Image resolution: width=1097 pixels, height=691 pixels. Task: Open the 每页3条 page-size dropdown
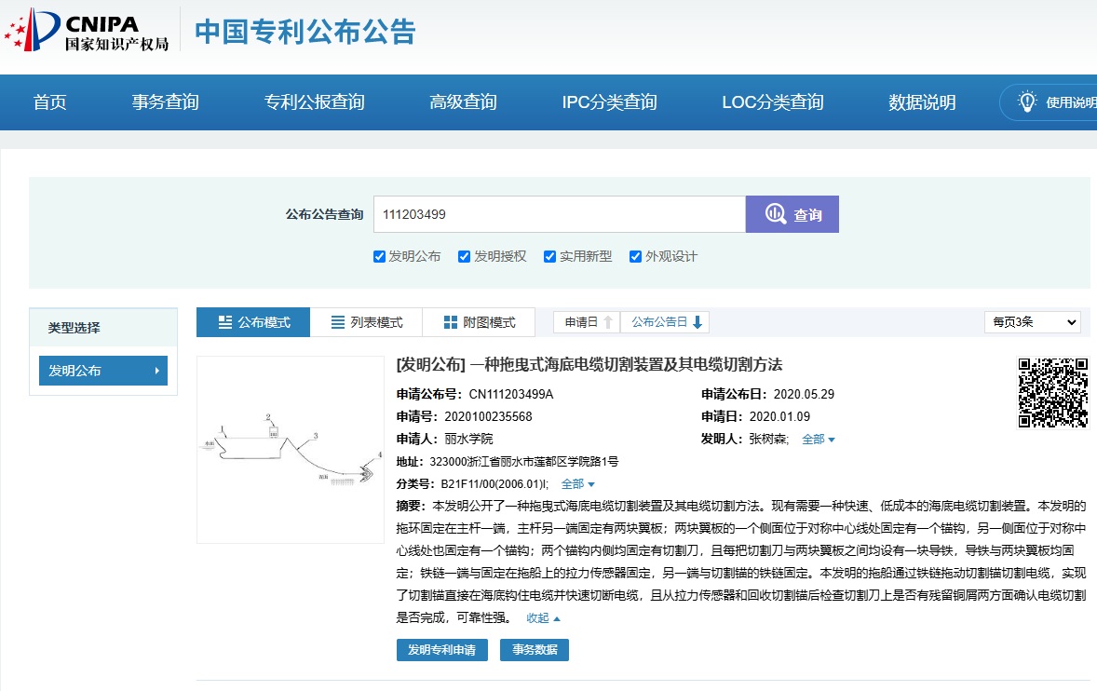click(1032, 321)
